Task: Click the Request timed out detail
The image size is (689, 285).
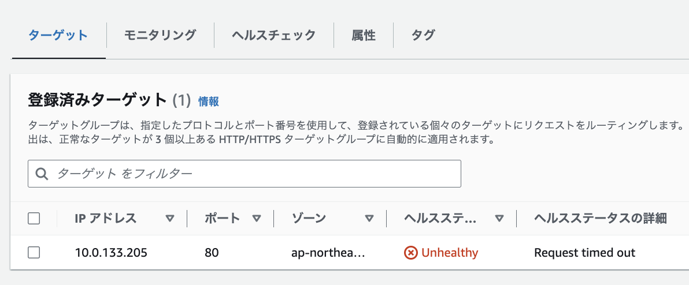Action: pos(585,253)
